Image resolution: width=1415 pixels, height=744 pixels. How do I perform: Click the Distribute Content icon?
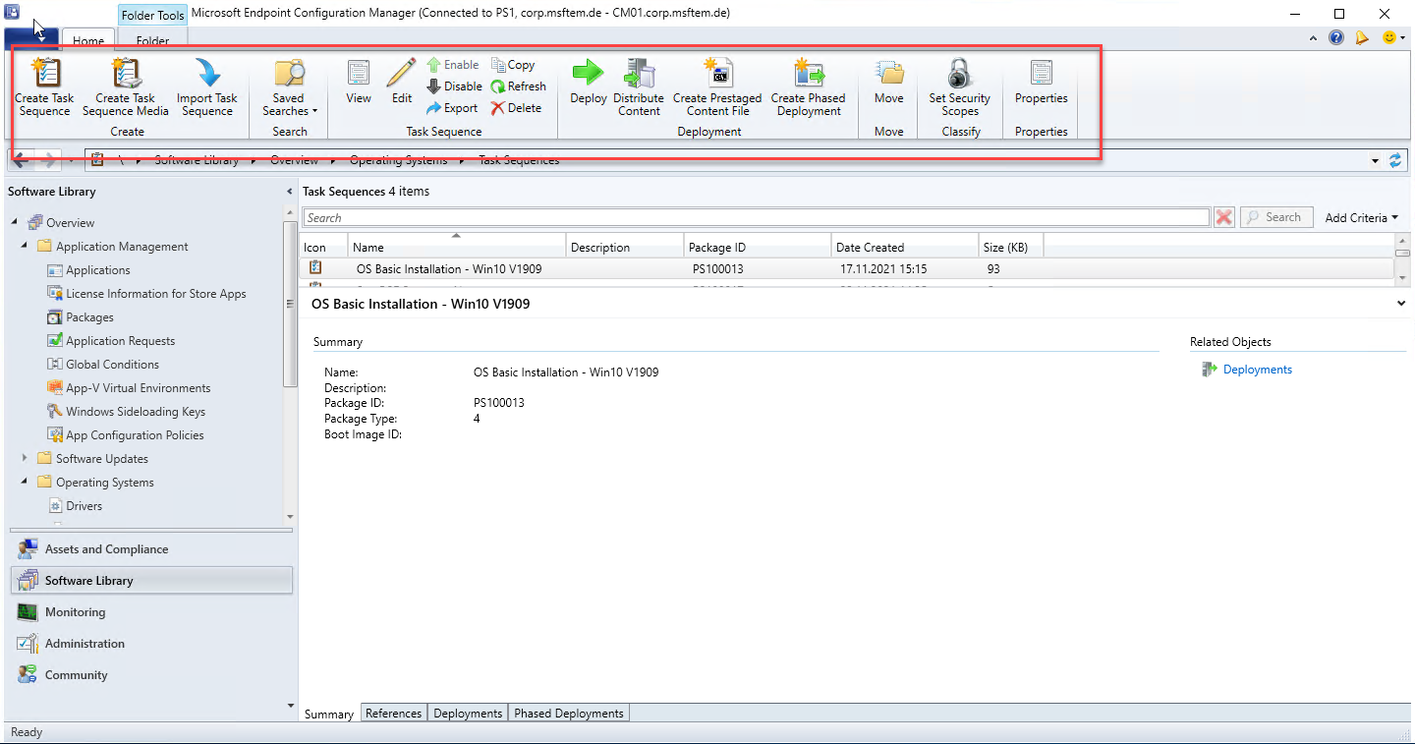[639, 86]
